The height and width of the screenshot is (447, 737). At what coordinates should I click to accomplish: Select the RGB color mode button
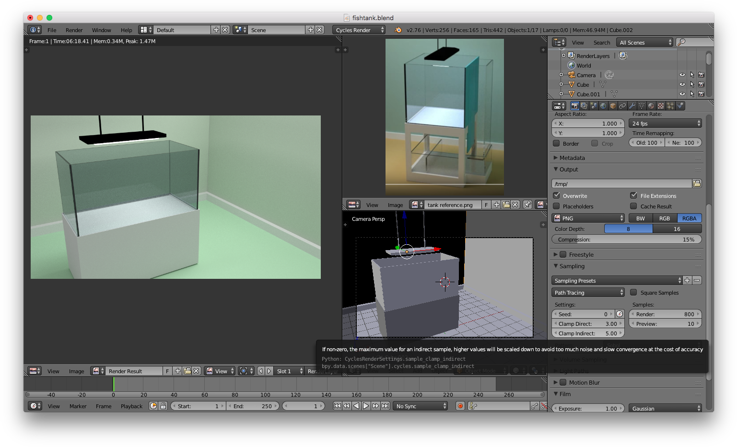[665, 218]
